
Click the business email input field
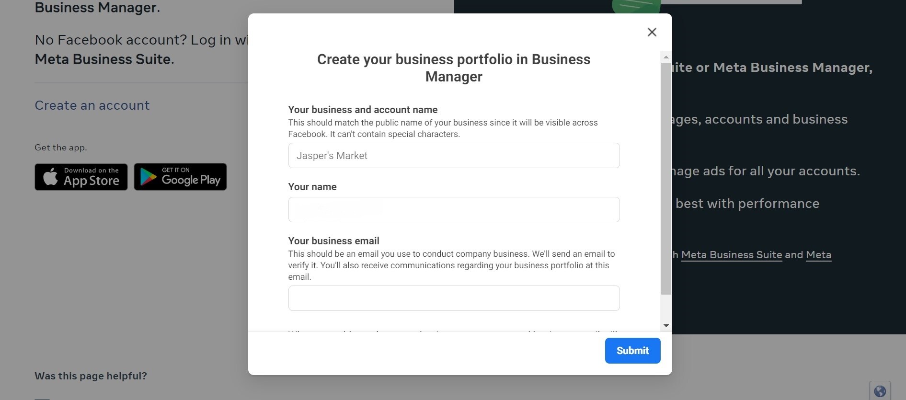pos(454,298)
